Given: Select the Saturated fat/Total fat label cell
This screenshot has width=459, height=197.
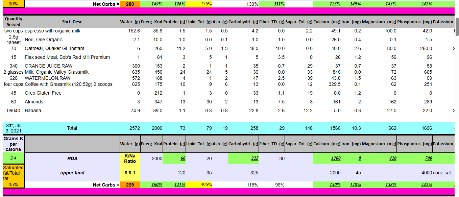Looking at the screenshot, I should point(13,173).
